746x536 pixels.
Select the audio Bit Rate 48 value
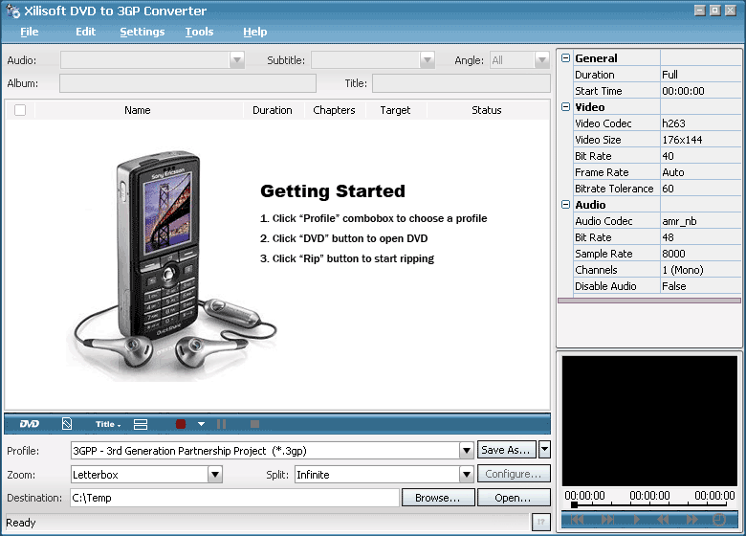tap(700, 237)
